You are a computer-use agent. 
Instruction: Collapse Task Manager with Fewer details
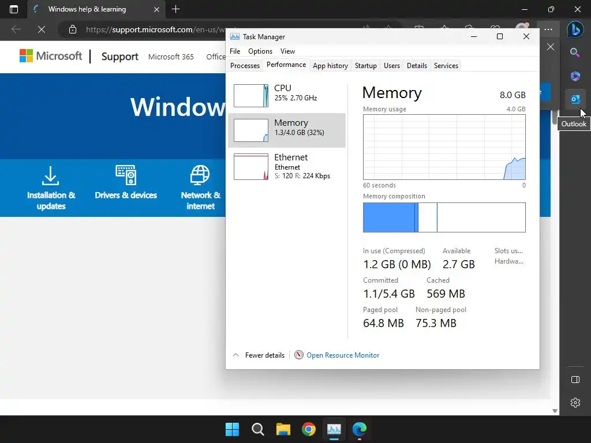pos(259,355)
